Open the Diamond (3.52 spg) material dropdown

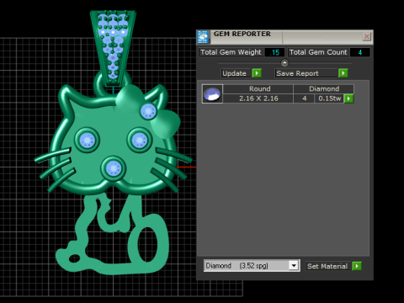294,265
